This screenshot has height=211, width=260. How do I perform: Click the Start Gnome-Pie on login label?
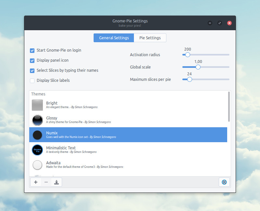tap(59, 50)
